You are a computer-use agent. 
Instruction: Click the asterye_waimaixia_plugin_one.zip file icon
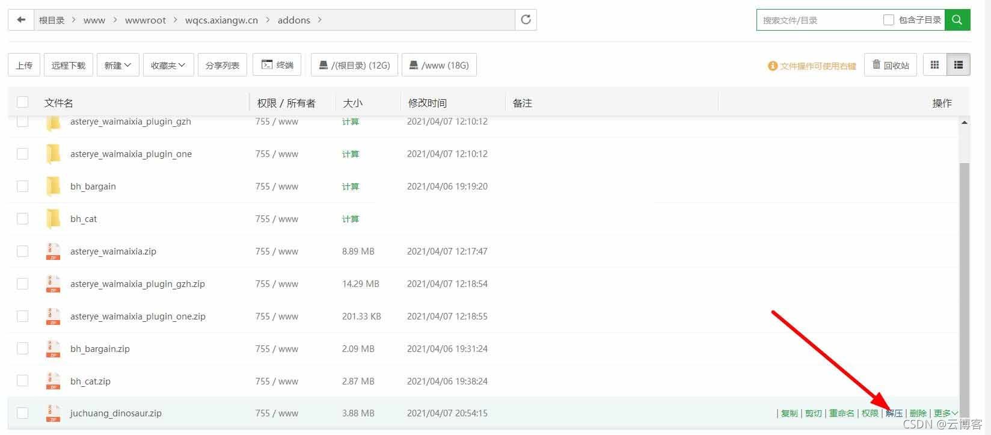tap(53, 316)
